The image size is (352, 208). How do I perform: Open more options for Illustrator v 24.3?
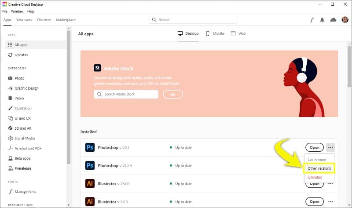pyautogui.click(x=330, y=201)
